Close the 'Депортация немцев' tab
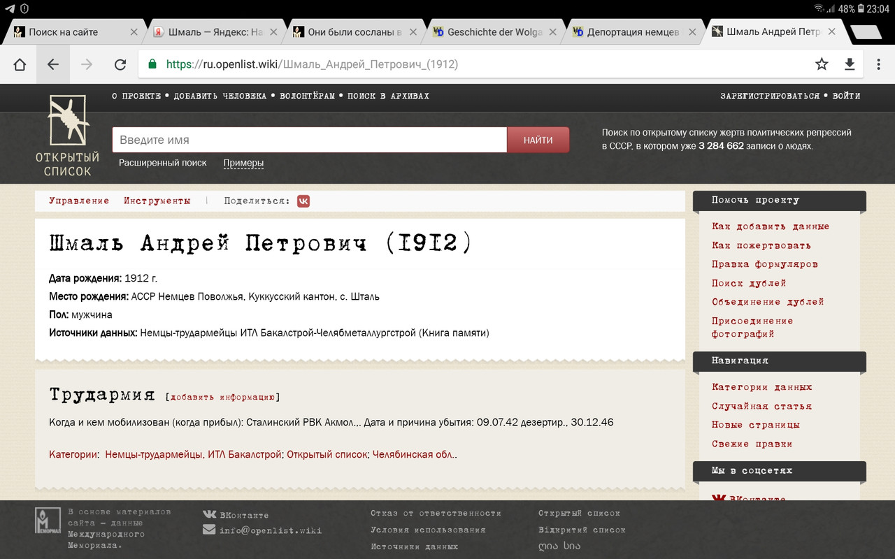Viewport: 895px width, 559px height. point(692,32)
